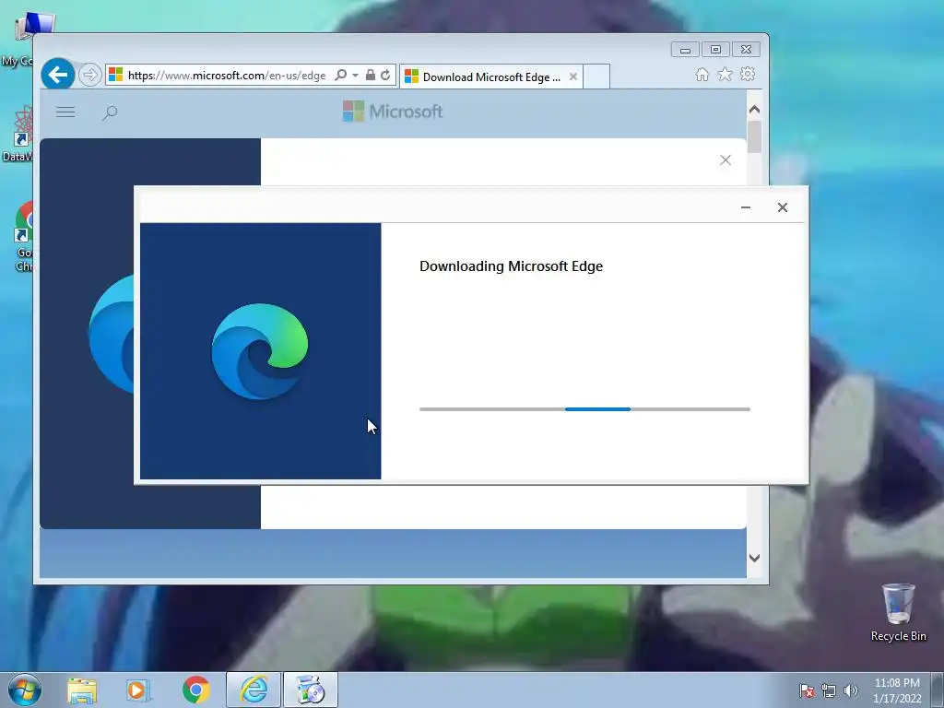944x708 pixels.
Task: Click the Microsoft logo on the page
Action: (x=393, y=112)
